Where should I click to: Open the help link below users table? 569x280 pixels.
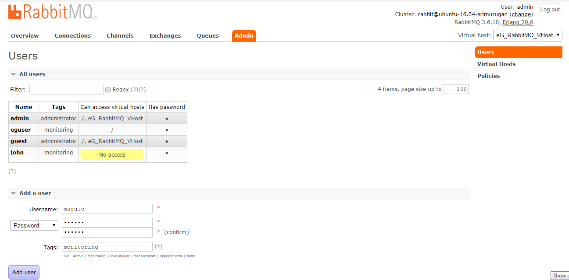(12, 171)
